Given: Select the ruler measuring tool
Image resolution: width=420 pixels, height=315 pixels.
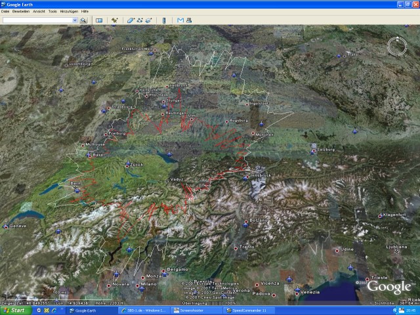Looking at the screenshot, I should pyautogui.click(x=164, y=20).
